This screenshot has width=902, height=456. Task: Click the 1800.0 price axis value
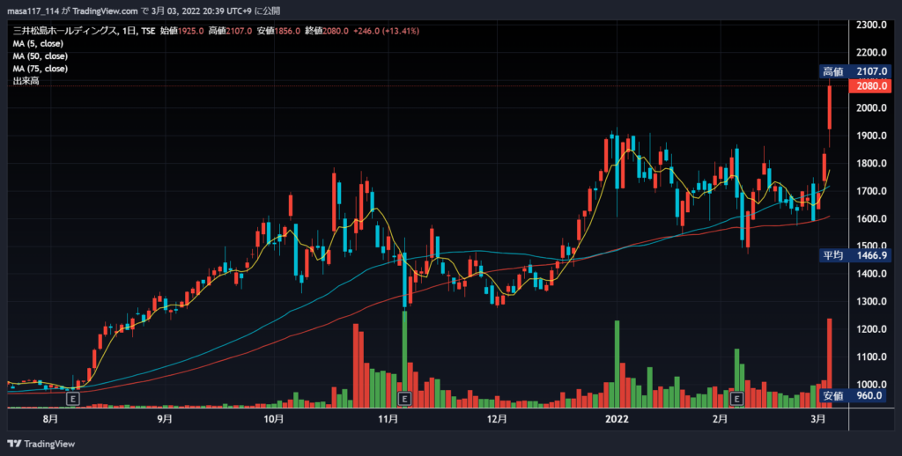[871, 164]
